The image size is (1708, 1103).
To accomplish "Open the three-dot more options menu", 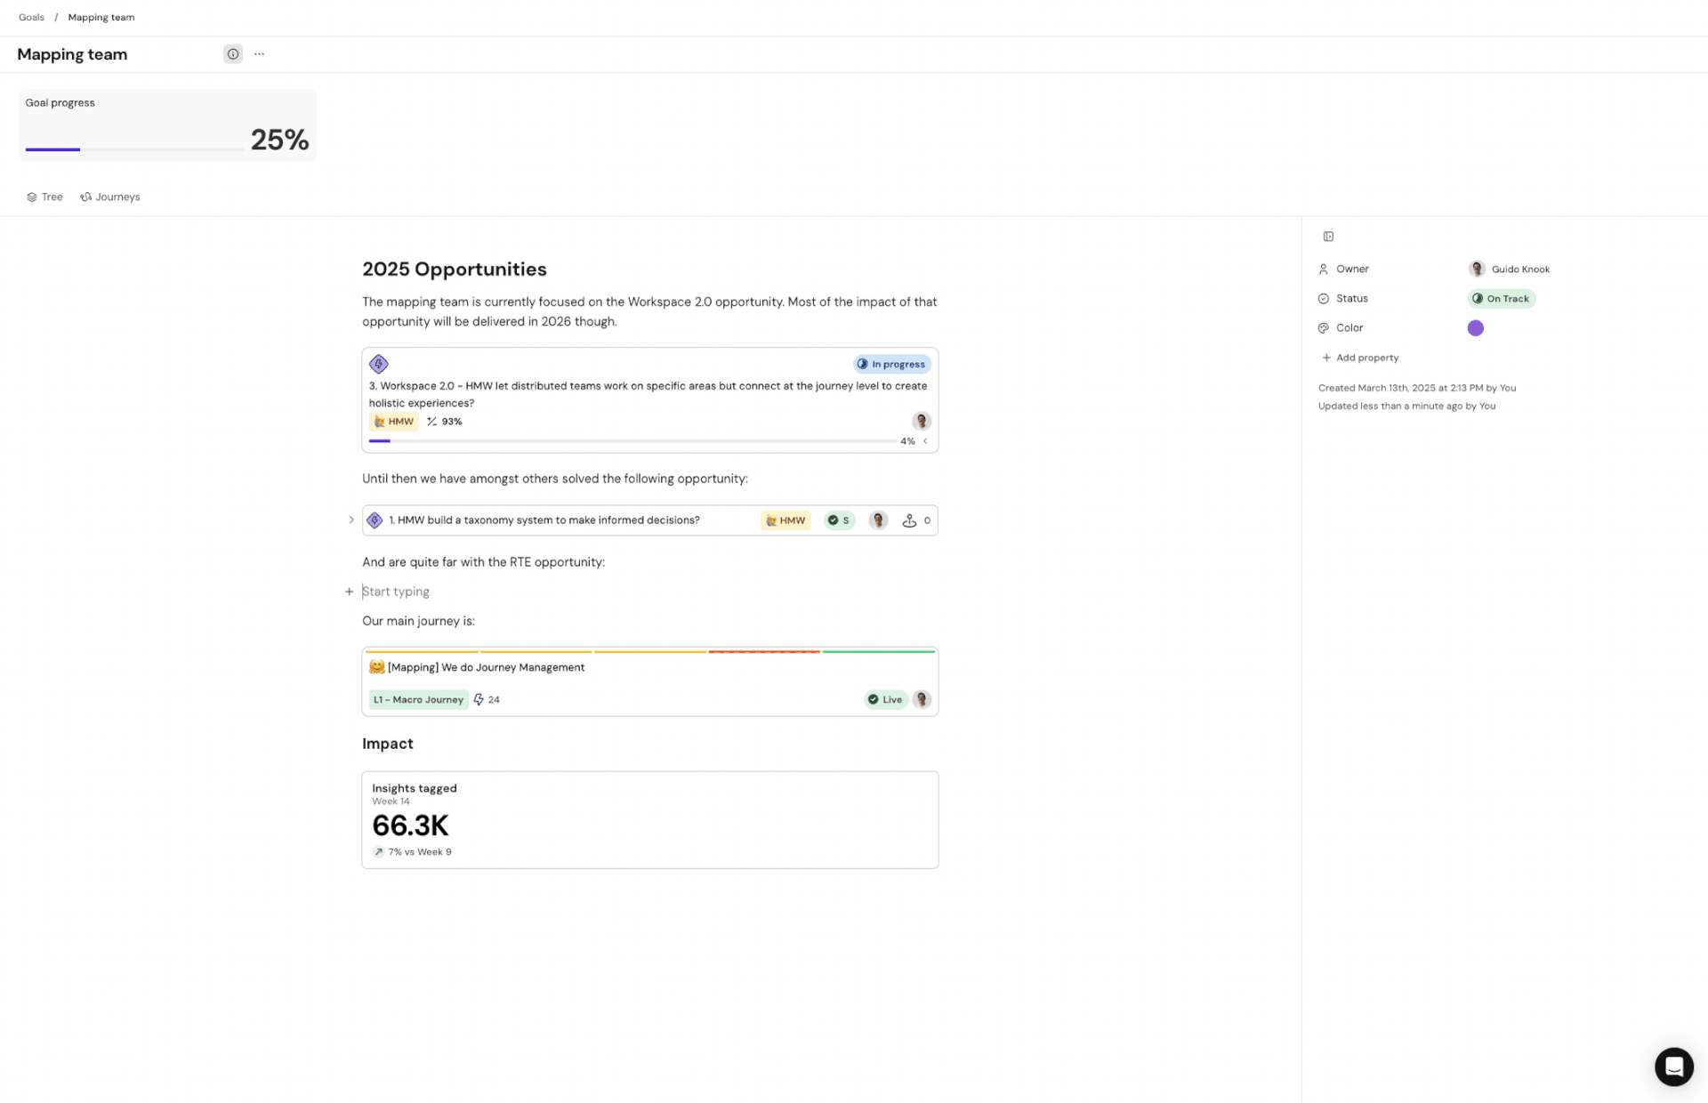I will (x=259, y=54).
